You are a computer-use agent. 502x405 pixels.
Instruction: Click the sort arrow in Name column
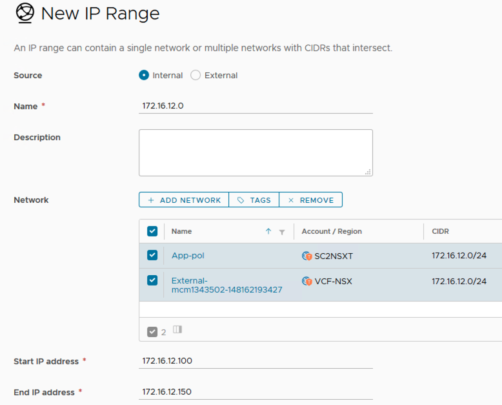point(268,231)
